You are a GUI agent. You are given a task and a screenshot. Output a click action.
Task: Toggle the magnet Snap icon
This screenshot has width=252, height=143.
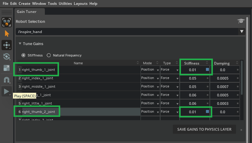(x=6, y=80)
